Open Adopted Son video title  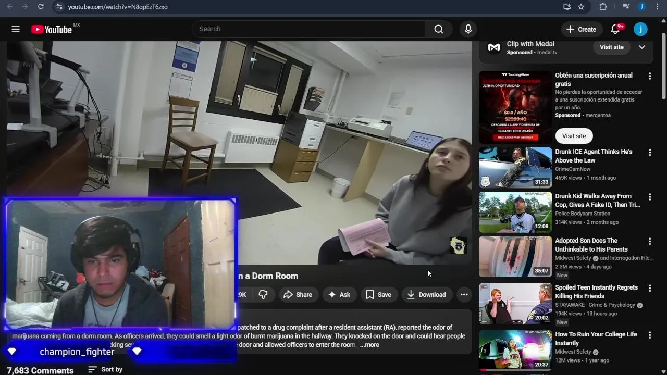click(591, 245)
